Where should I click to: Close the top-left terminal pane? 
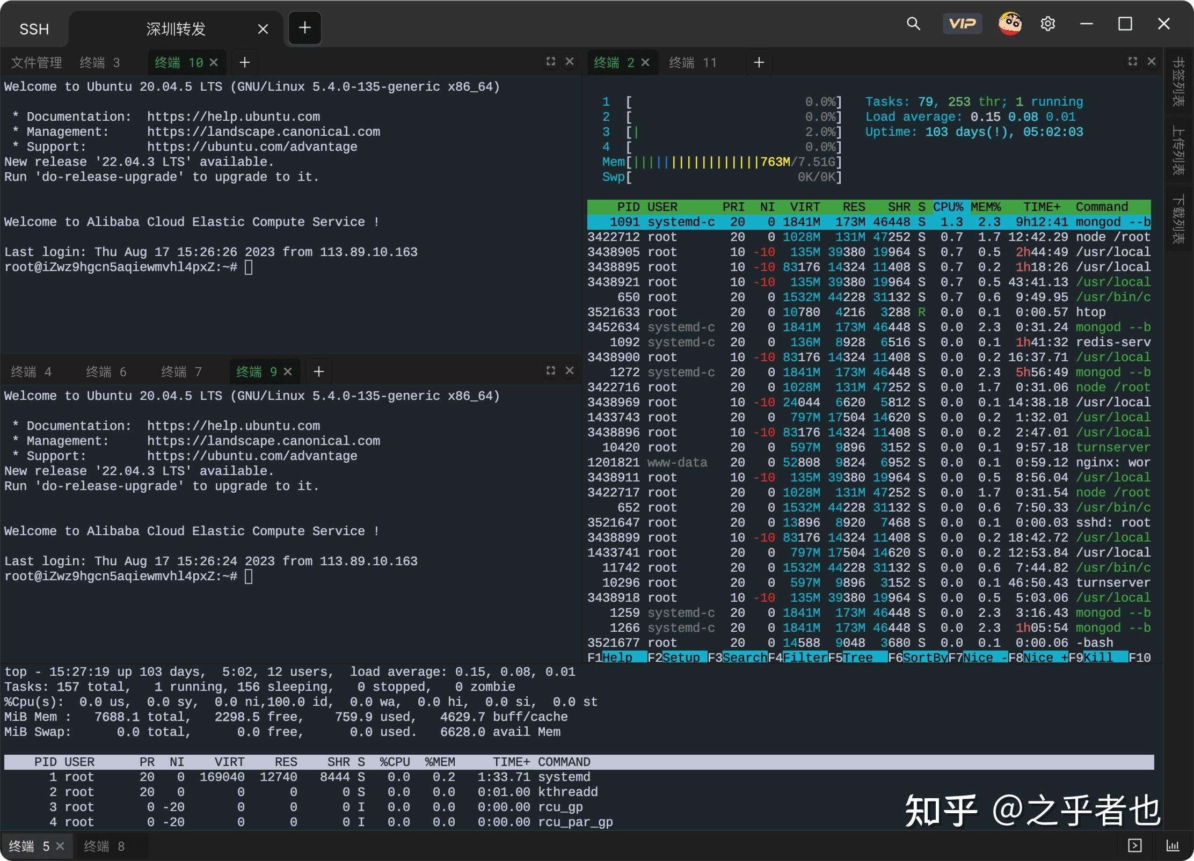[570, 62]
